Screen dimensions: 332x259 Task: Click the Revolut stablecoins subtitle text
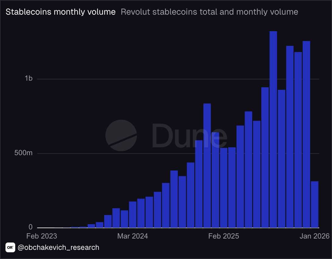pyautogui.click(x=209, y=12)
